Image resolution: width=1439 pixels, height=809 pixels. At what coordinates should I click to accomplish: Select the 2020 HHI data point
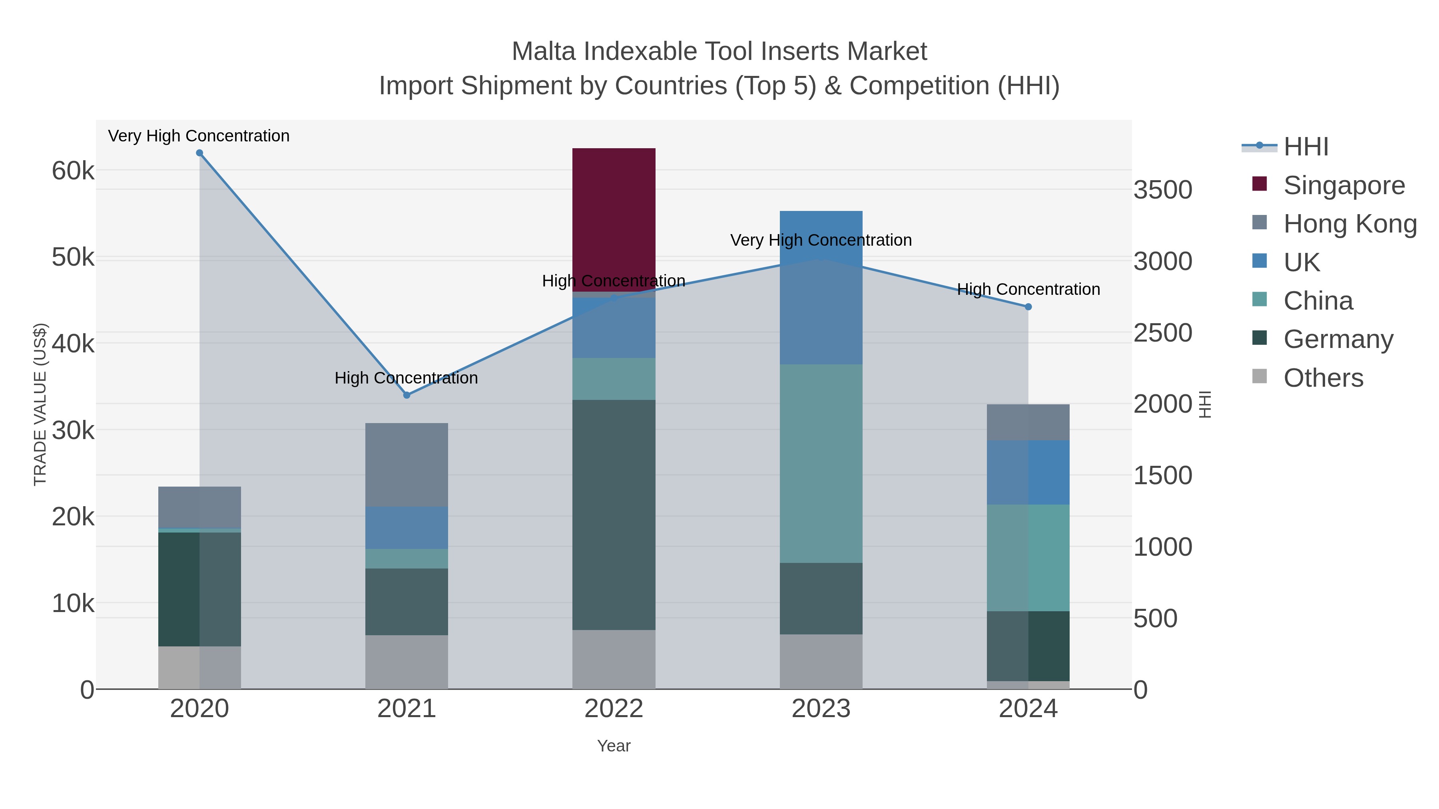point(199,153)
